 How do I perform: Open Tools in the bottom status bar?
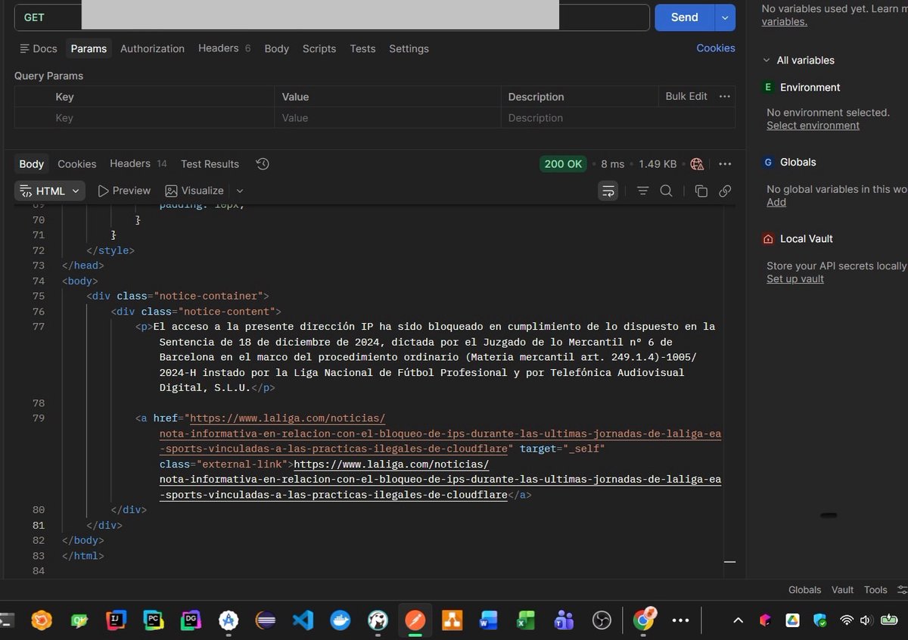(x=875, y=590)
